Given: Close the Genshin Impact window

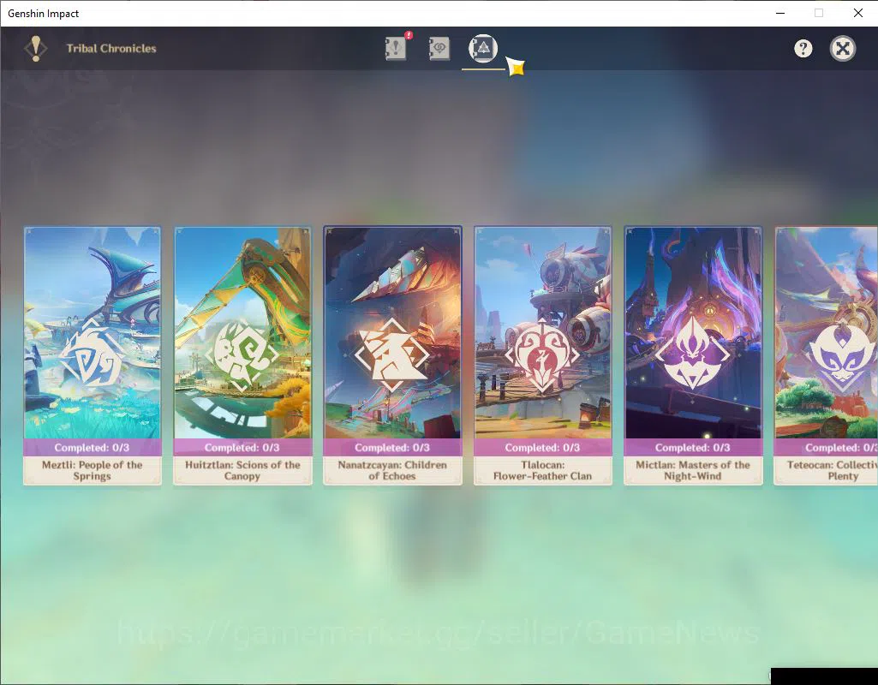Looking at the screenshot, I should point(857,13).
